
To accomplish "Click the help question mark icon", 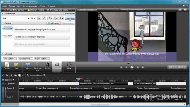I will [187, 6].
